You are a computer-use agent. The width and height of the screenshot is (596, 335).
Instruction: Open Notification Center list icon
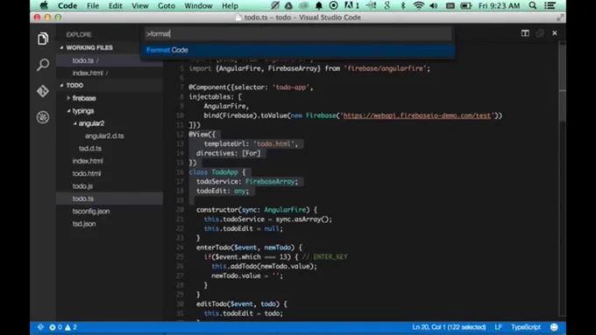(x=550, y=6)
